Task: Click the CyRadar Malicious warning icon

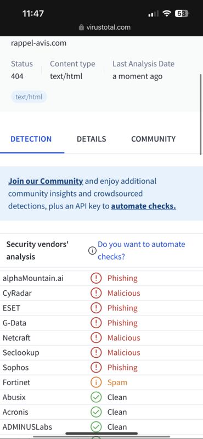Action: click(96, 293)
